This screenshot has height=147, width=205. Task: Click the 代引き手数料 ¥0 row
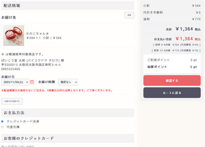point(172,13)
